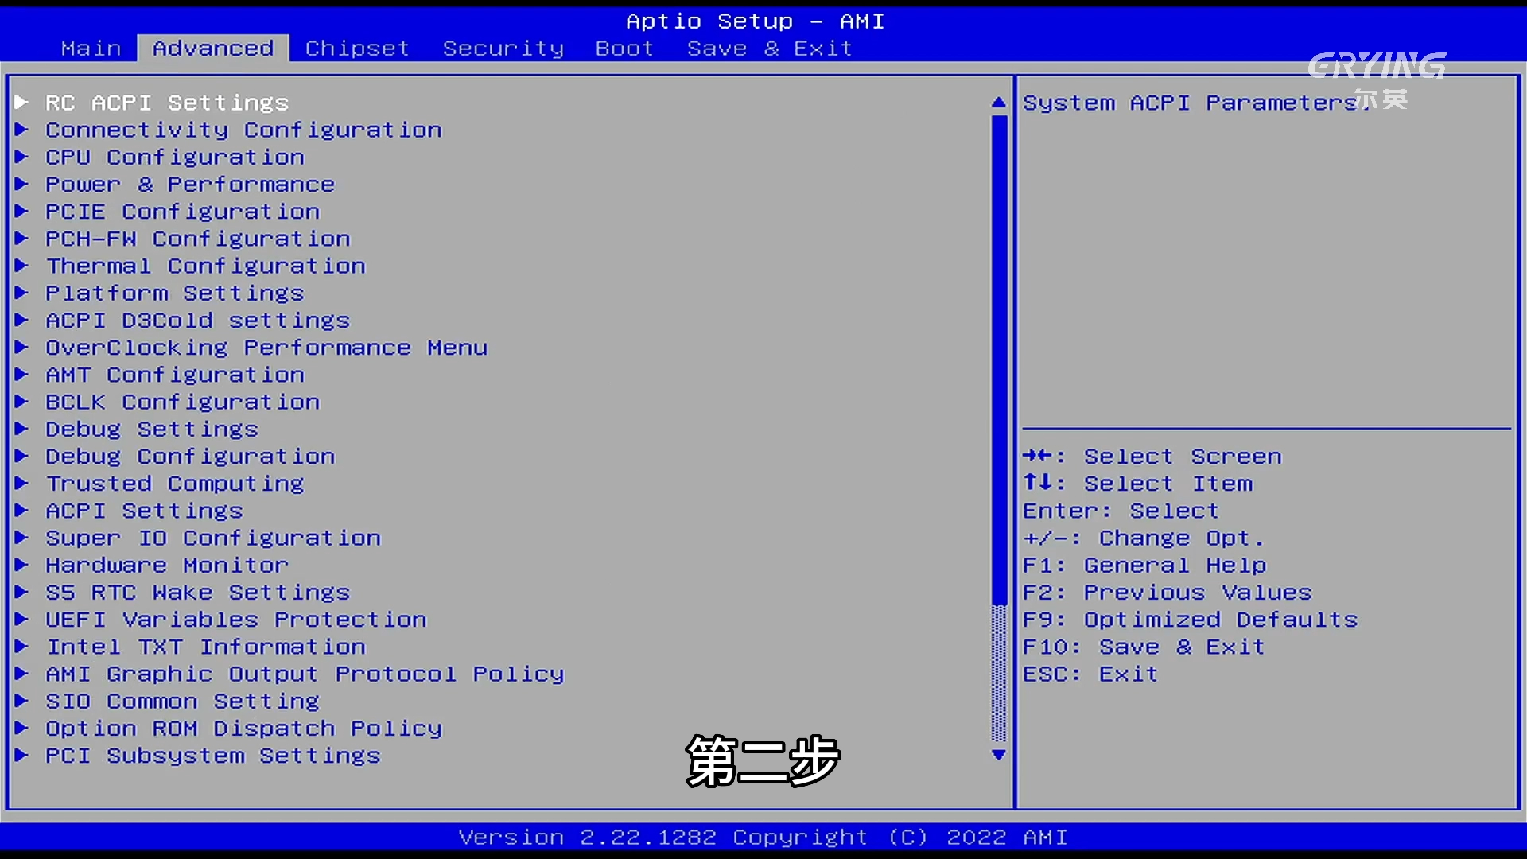The image size is (1527, 859).
Task: Select Debug Configuration entry
Action: coord(190,456)
